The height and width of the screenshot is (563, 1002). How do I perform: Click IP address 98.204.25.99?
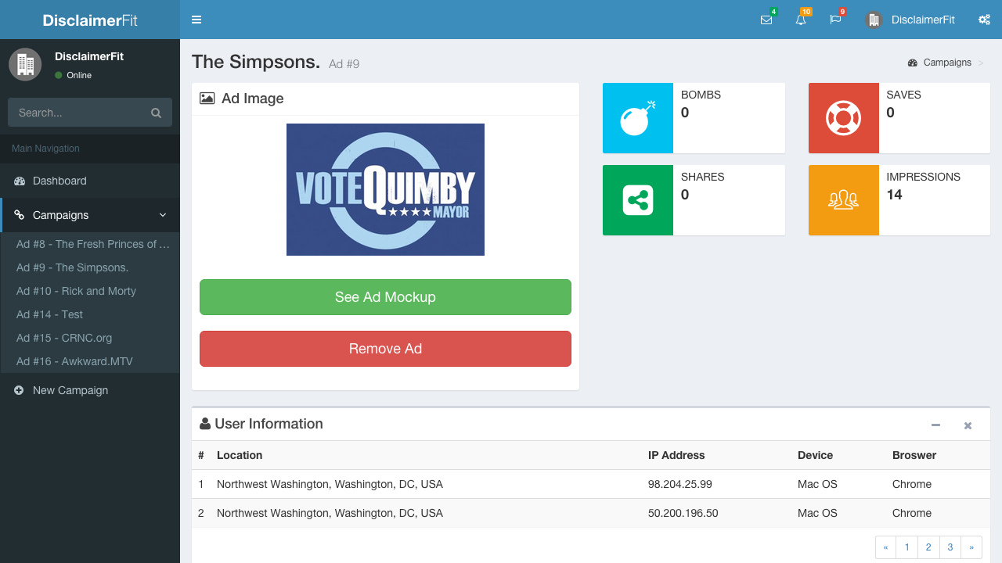point(680,484)
